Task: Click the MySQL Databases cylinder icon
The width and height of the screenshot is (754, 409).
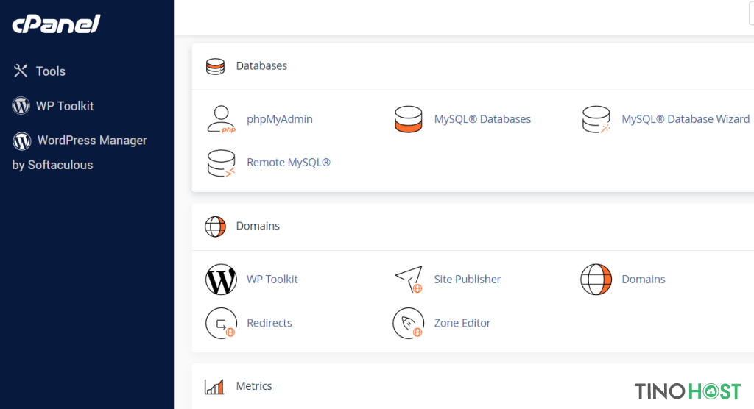Action: 408,119
